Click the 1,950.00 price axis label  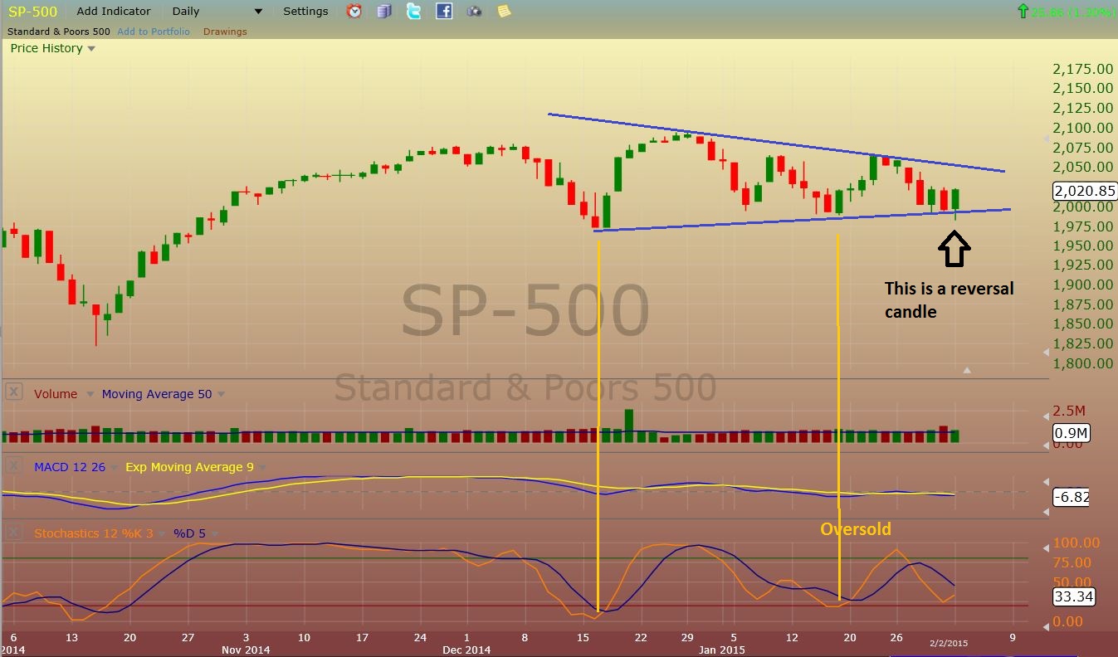(x=1083, y=246)
